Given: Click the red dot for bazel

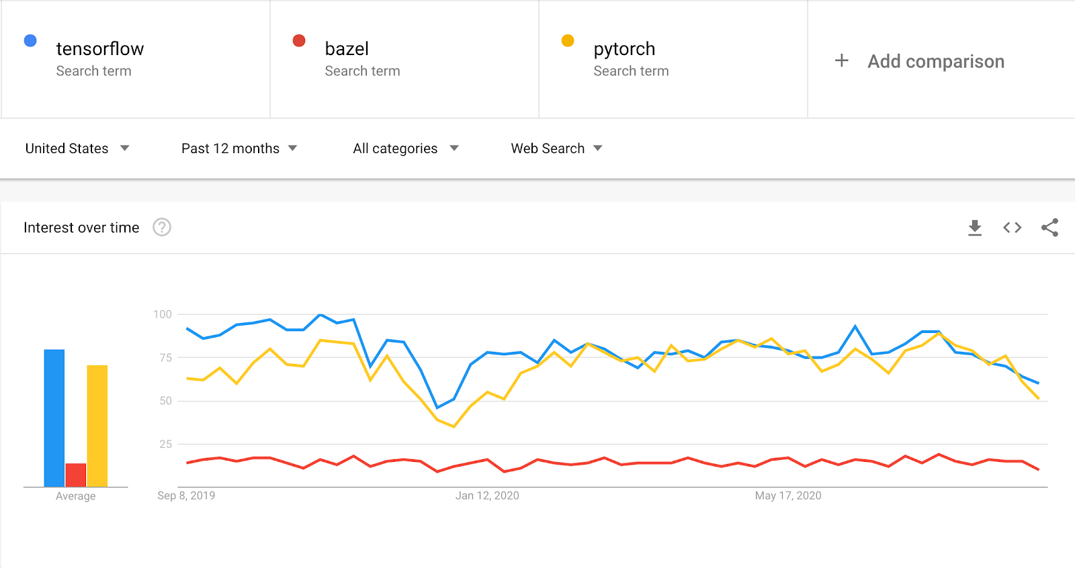Looking at the screenshot, I should [x=298, y=40].
